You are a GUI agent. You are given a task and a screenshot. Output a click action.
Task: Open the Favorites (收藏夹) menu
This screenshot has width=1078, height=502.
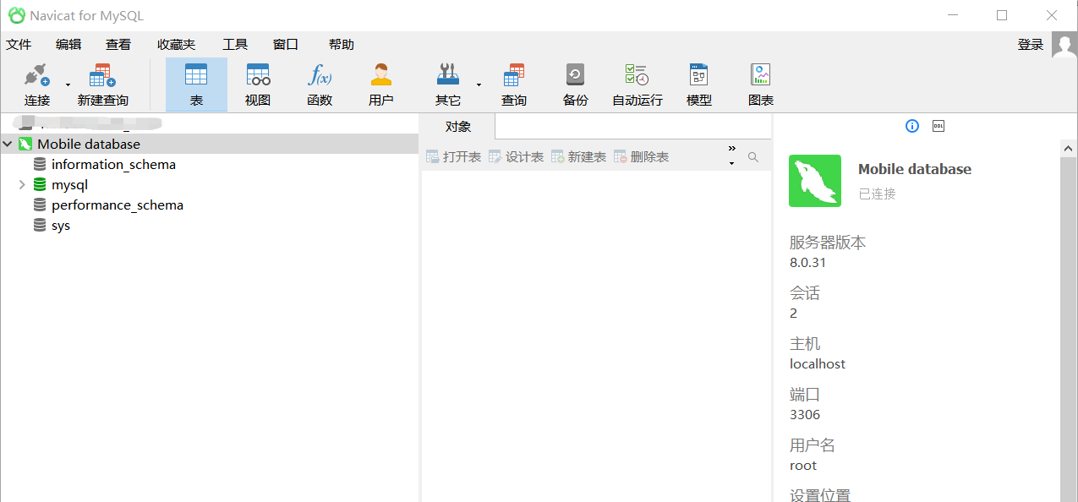click(176, 45)
